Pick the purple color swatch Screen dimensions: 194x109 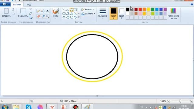(x=165, y=9)
